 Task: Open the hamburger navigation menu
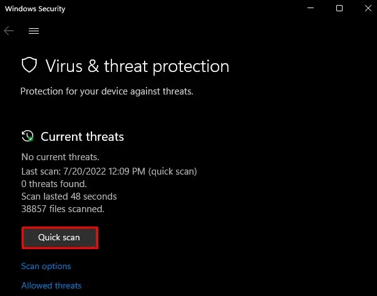pyautogui.click(x=34, y=31)
